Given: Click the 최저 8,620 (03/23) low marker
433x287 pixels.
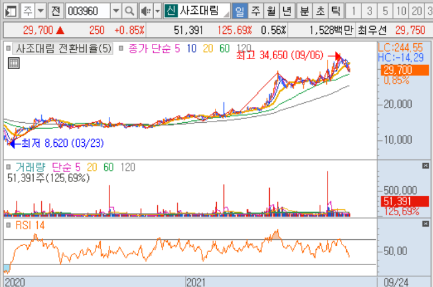Looking at the screenshot, I should (x=62, y=143).
